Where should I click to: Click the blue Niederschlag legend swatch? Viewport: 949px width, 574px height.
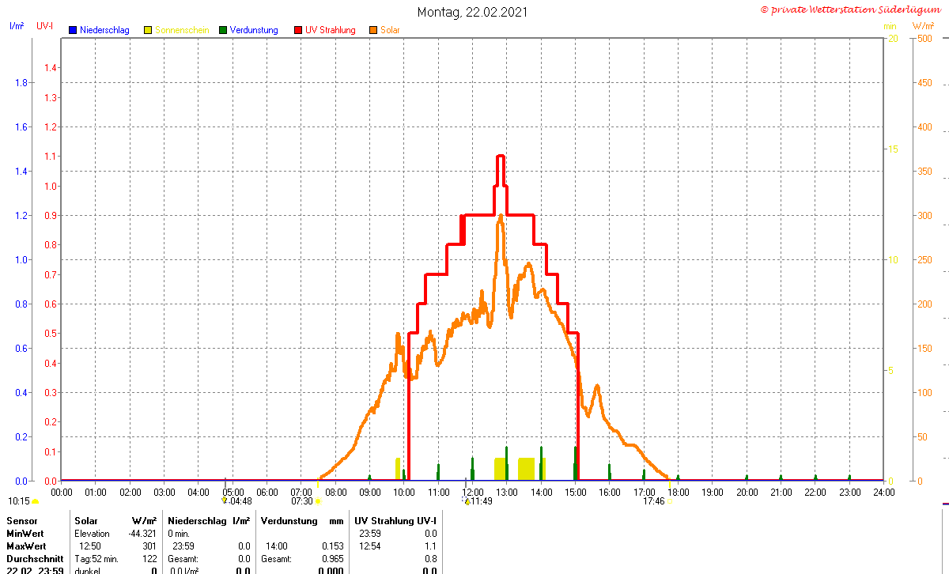(73, 30)
